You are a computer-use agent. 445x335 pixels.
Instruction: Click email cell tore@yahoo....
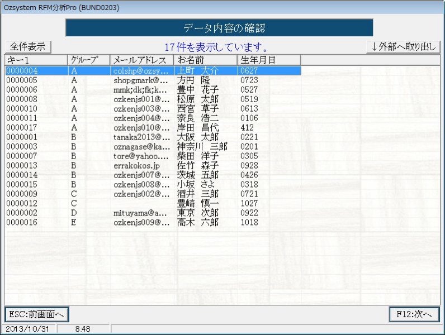pyautogui.click(x=141, y=156)
